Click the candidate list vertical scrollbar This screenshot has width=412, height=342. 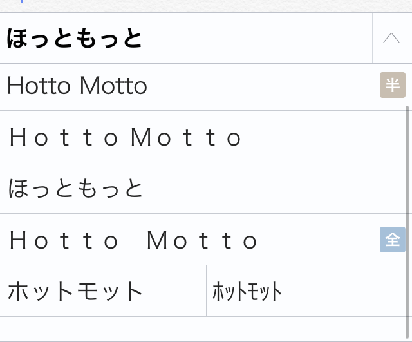(x=407, y=222)
